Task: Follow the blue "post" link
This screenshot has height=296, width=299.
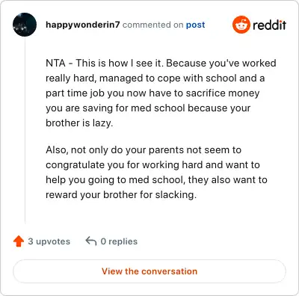Action: click(196, 25)
